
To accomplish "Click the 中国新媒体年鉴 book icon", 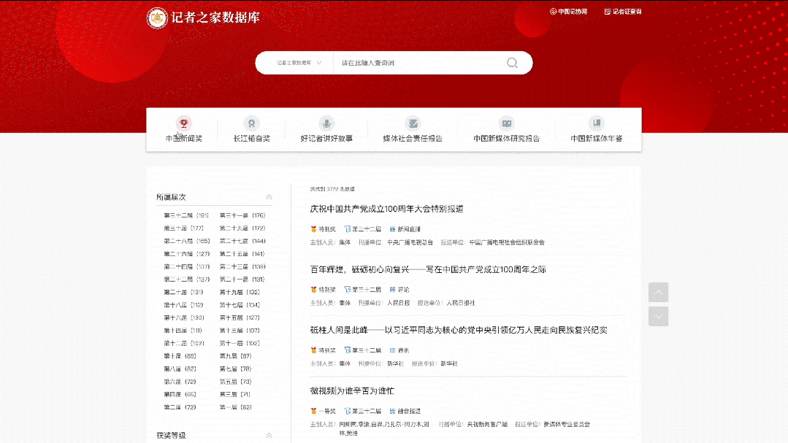I will [x=597, y=123].
